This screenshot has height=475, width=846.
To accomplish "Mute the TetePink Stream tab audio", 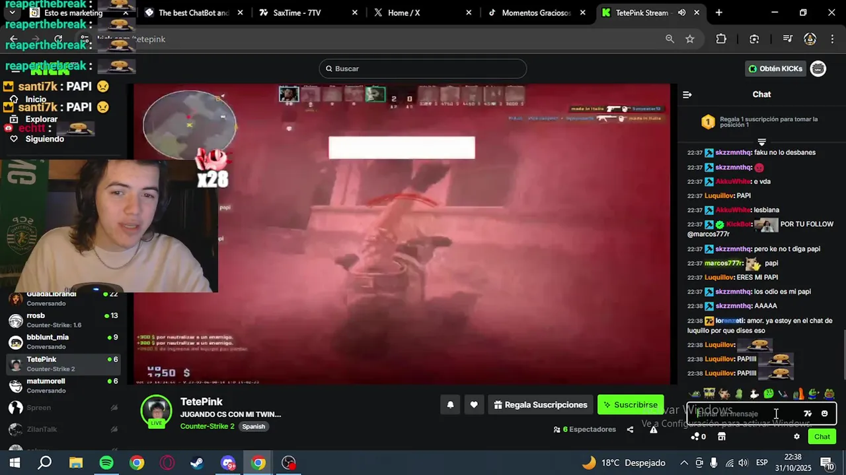I will 681,13.
